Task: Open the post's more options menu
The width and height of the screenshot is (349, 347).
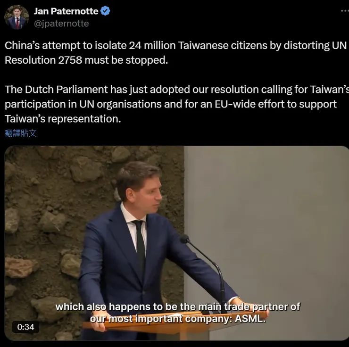Action: point(345,10)
